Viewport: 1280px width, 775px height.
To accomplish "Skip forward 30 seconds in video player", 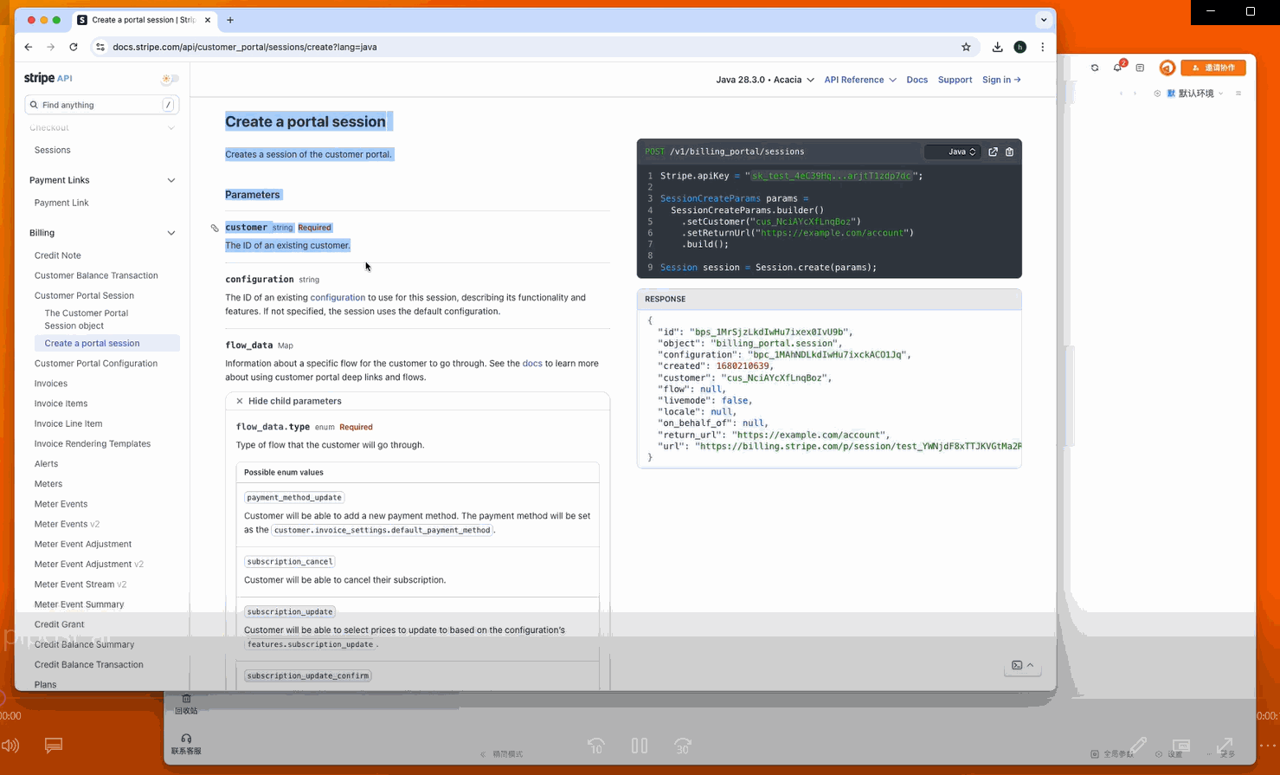I will pos(683,746).
